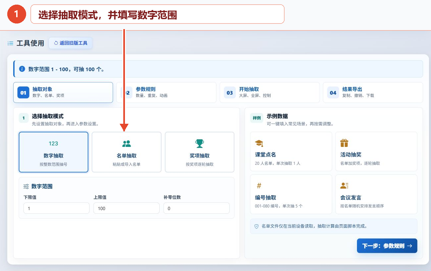The width and height of the screenshot is (431, 271).
Task: Apply the 活动抽奖 sample card
Action: pyautogui.click(x=376, y=152)
